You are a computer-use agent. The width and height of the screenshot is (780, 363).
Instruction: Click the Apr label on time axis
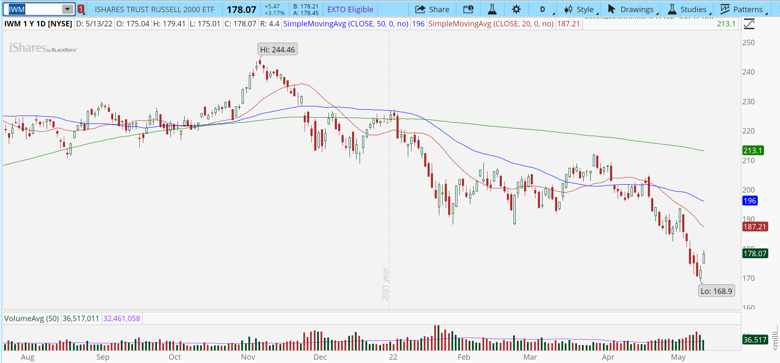pyautogui.click(x=608, y=357)
